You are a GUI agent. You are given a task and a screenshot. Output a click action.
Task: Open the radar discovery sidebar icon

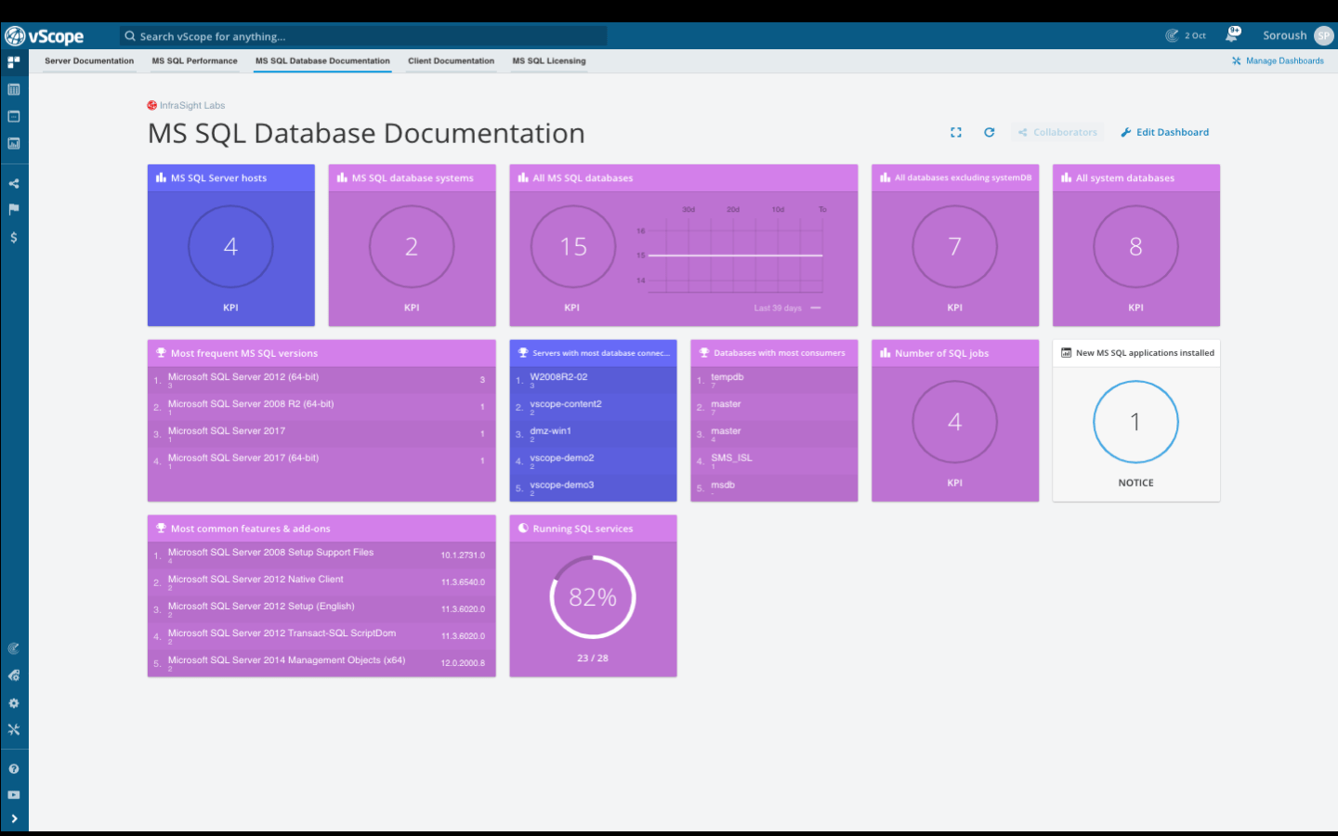tap(13, 648)
